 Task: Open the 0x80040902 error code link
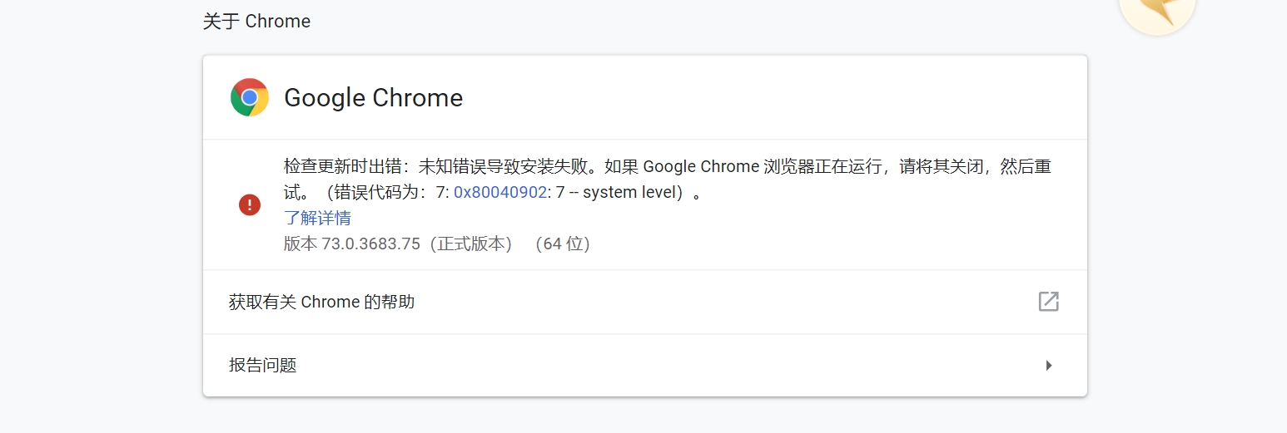click(x=499, y=192)
